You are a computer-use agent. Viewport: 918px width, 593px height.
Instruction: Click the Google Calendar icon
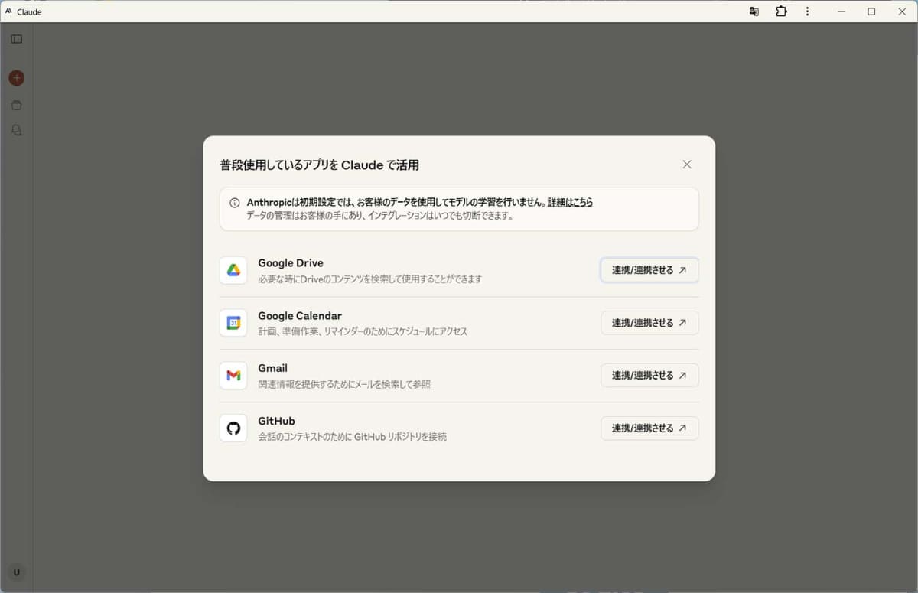[233, 323]
